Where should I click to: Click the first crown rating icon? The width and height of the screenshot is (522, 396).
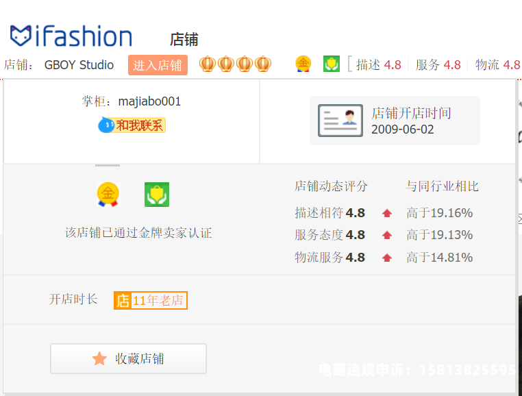point(208,64)
